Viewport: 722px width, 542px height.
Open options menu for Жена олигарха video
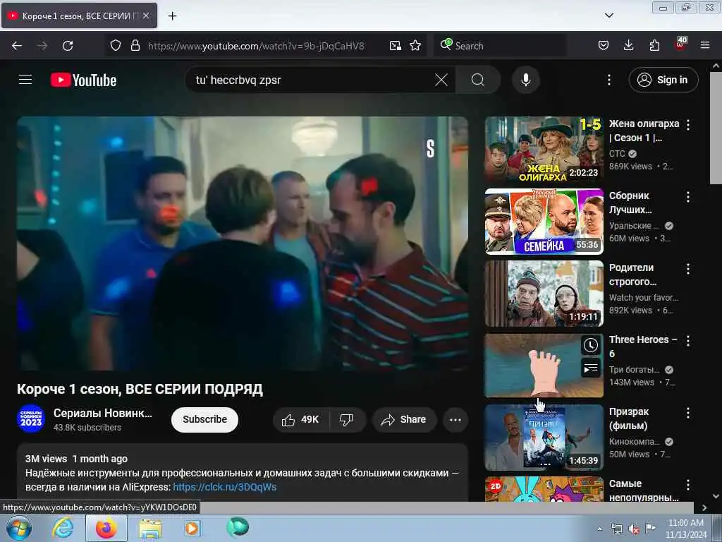click(x=688, y=124)
